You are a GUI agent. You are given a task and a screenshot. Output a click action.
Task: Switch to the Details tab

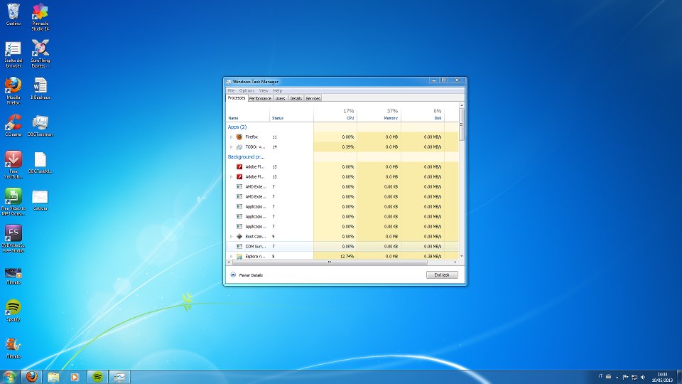click(296, 98)
